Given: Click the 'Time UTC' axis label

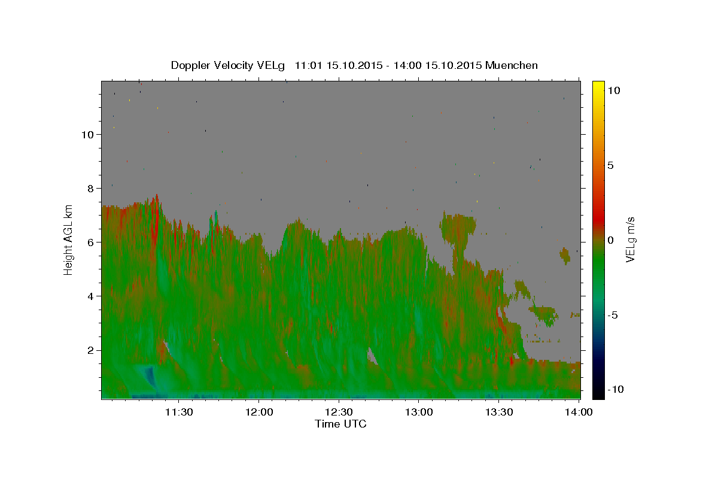Looking at the screenshot, I should click(x=340, y=424).
